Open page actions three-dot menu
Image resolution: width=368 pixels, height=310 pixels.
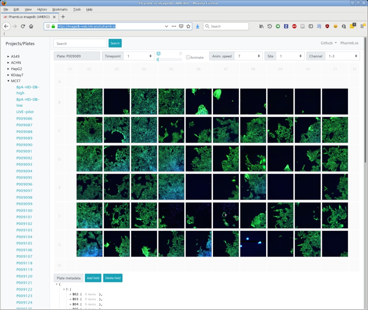174,26
